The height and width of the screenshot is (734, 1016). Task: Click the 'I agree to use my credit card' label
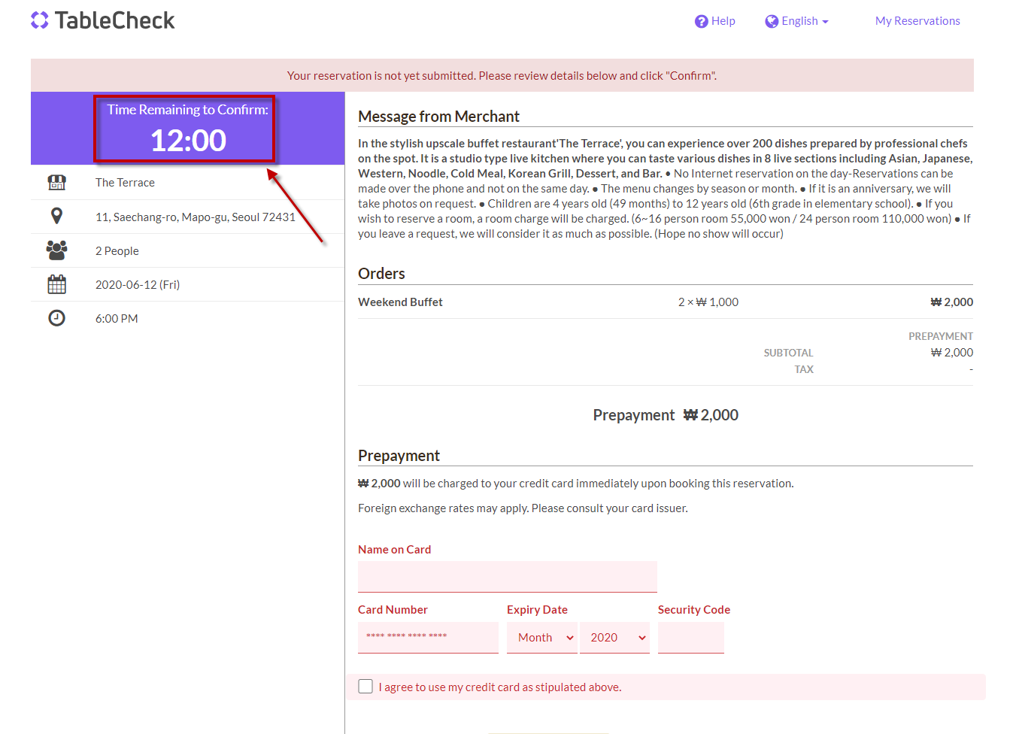[x=500, y=687]
